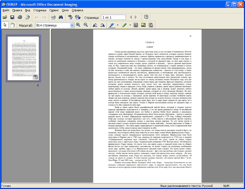Click the help question mark button

[x=146, y=17]
